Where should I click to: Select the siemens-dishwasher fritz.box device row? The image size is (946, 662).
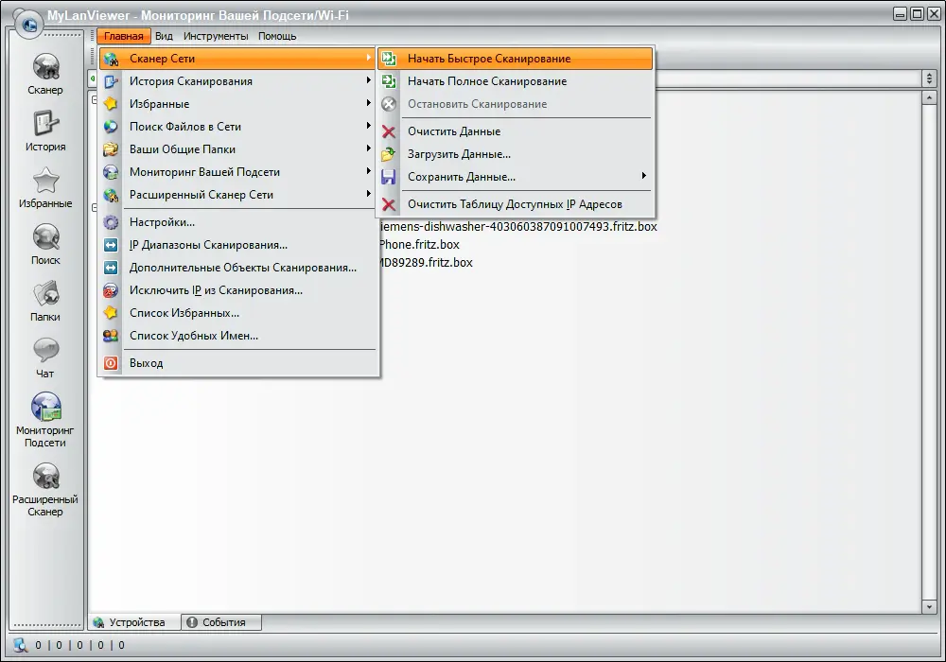[x=518, y=227]
